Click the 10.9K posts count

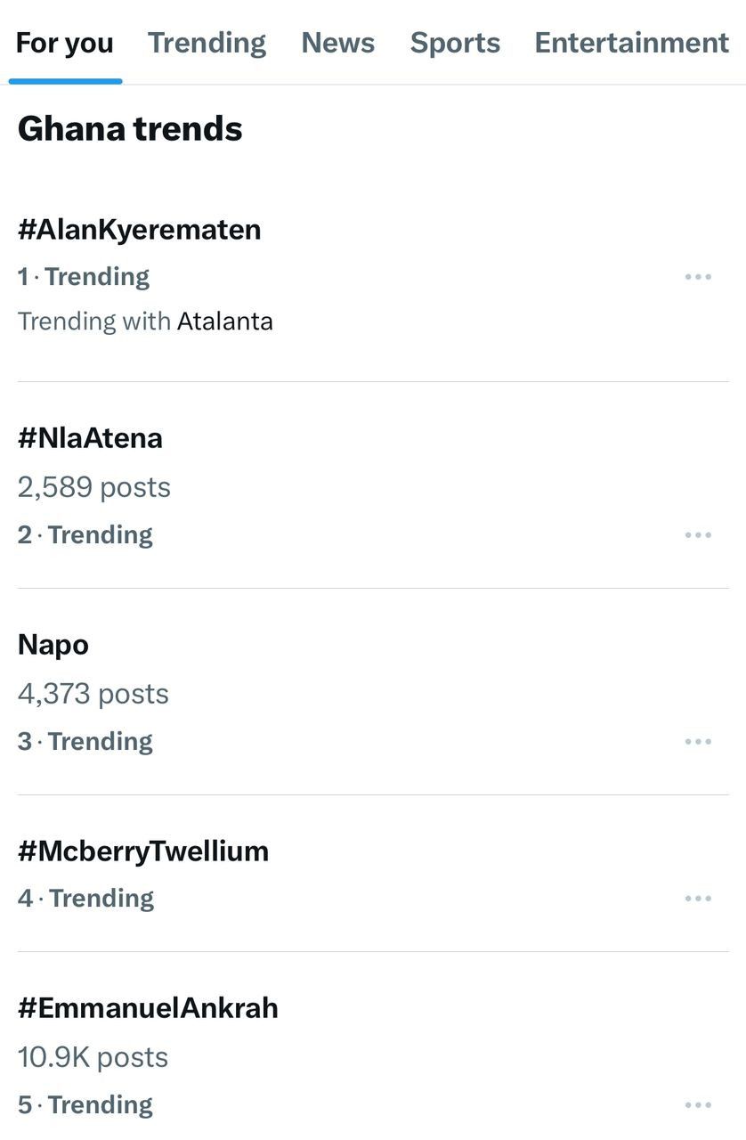coord(93,1057)
